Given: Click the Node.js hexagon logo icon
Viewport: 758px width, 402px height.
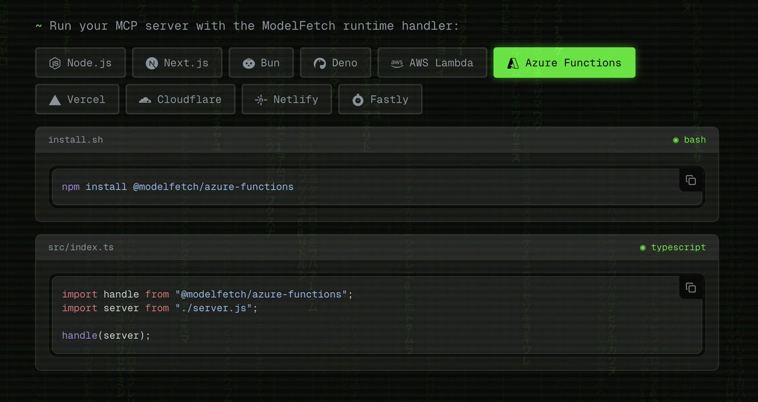Looking at the screenshot, I should click(55, 63).
